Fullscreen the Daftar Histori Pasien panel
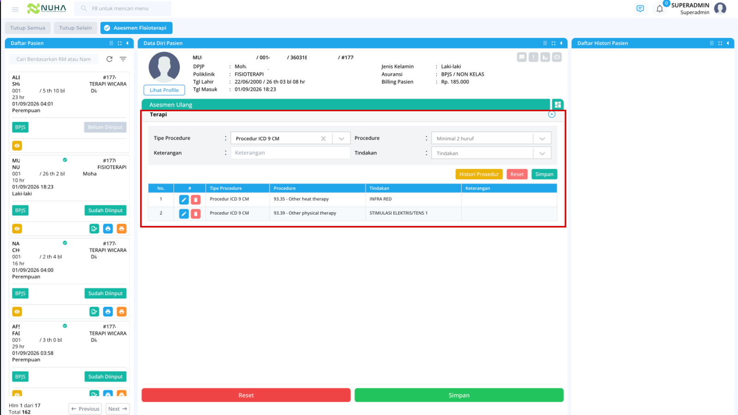 coord(720,43)
